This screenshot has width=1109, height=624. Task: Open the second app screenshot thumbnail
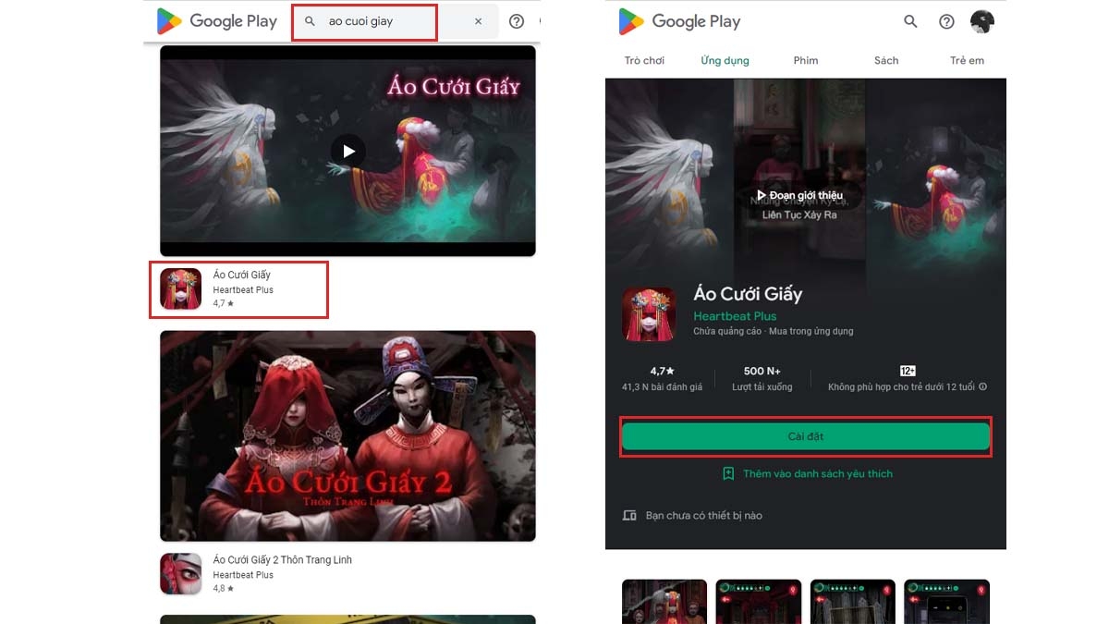(x=759, y=601)
